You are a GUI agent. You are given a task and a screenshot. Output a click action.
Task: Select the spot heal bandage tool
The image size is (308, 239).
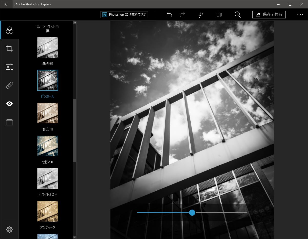[9, 85]
